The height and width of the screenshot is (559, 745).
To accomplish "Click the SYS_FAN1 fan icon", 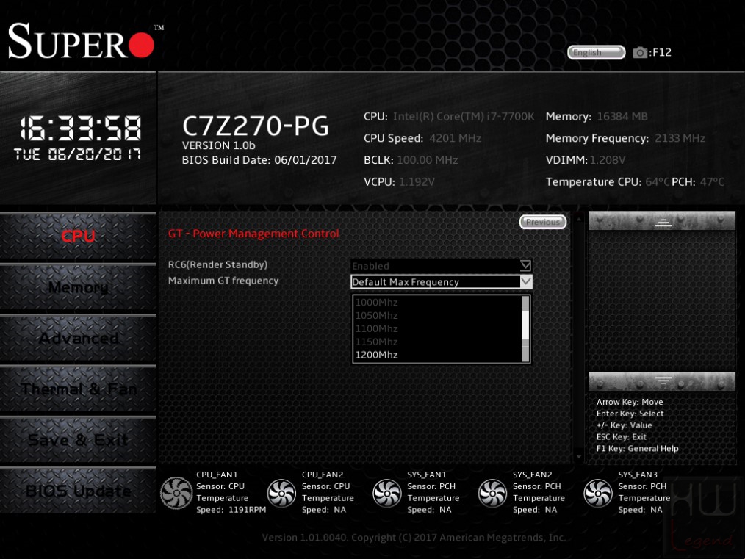I will (386, 493).
